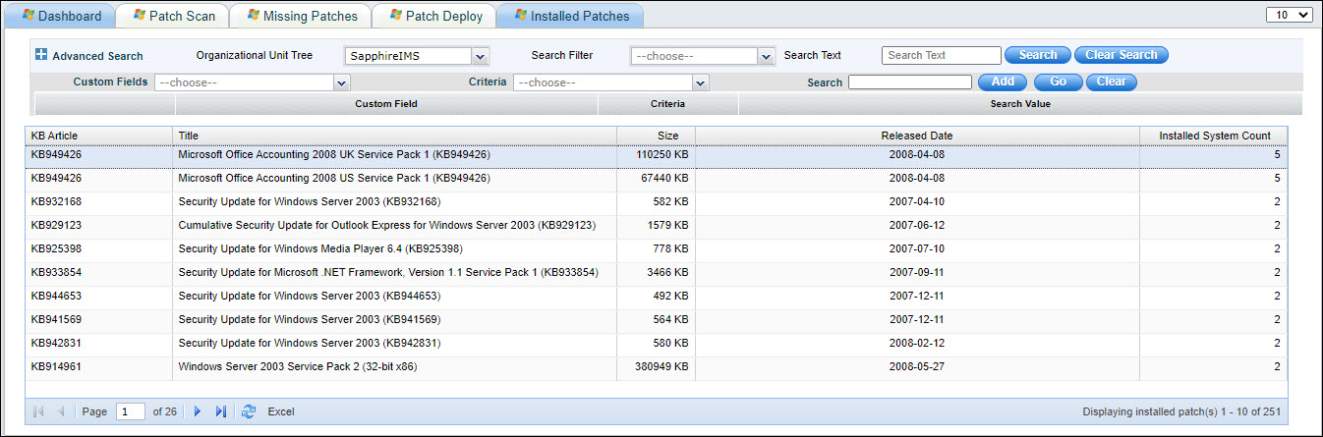Export the list using Excel link
This screenshot has width=1323, height=437.
tap(281, 411)
